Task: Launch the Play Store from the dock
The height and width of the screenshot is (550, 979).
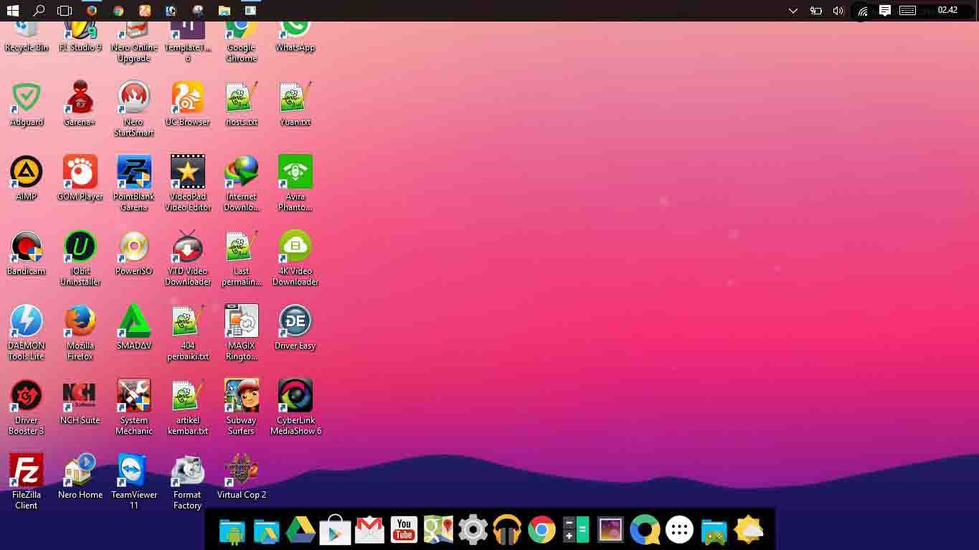Action: [335, 531]
